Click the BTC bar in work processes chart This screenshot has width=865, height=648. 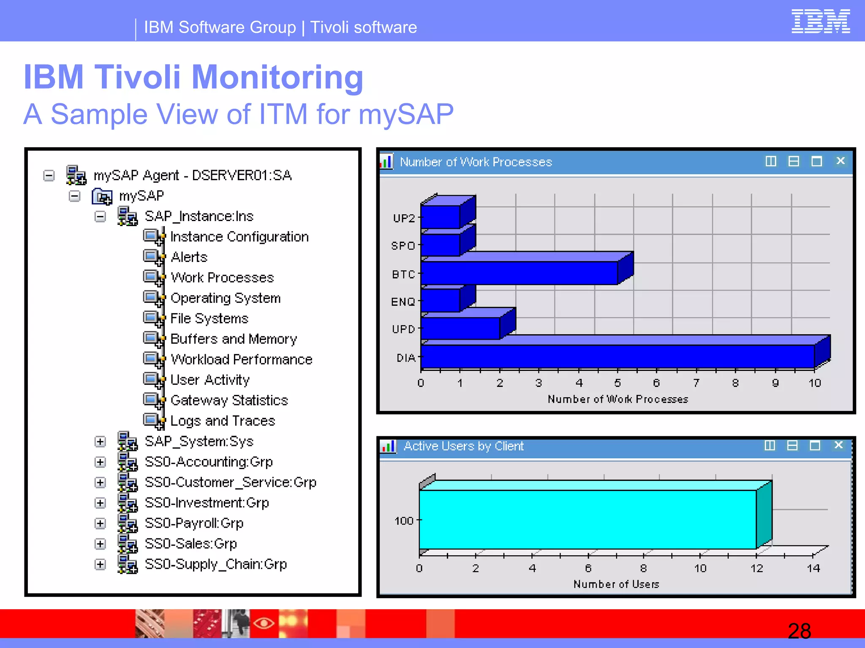click(x=519, y=273)
